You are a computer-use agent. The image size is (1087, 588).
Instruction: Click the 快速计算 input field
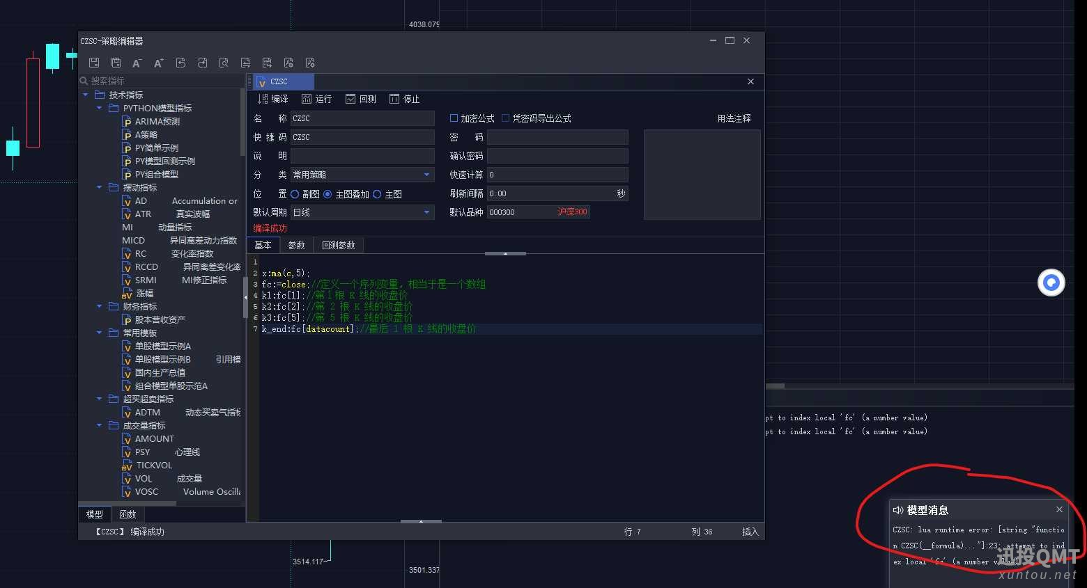point(557,175)
